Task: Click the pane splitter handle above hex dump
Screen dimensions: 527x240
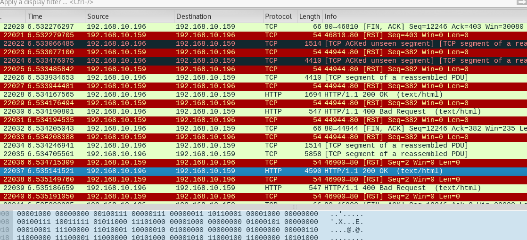Action: click(x=295, y=207)
